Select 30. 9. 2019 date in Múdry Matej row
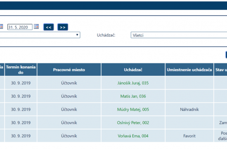227x149 pixels. (21, 109)
